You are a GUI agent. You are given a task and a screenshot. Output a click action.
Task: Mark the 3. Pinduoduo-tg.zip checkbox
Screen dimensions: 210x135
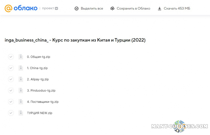(x=11, y=91)
